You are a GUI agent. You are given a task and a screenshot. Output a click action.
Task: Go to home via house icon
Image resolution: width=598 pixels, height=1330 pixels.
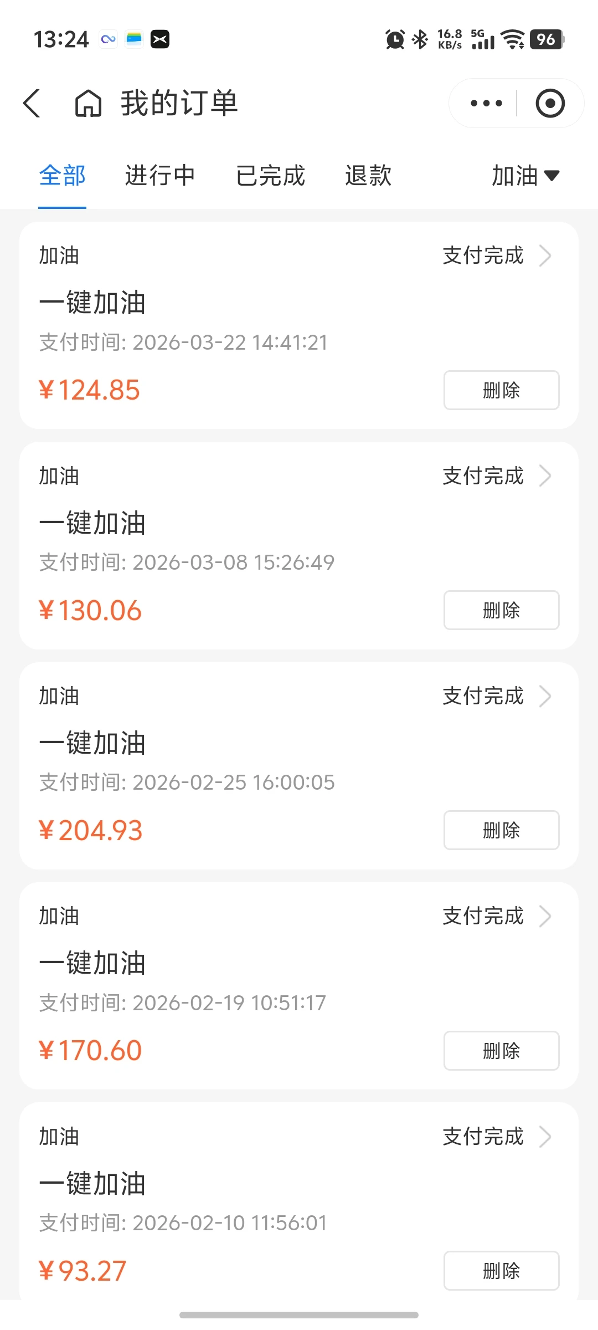click(88, 104)
